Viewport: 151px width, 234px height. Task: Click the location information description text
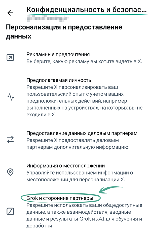tap(80, 176)
